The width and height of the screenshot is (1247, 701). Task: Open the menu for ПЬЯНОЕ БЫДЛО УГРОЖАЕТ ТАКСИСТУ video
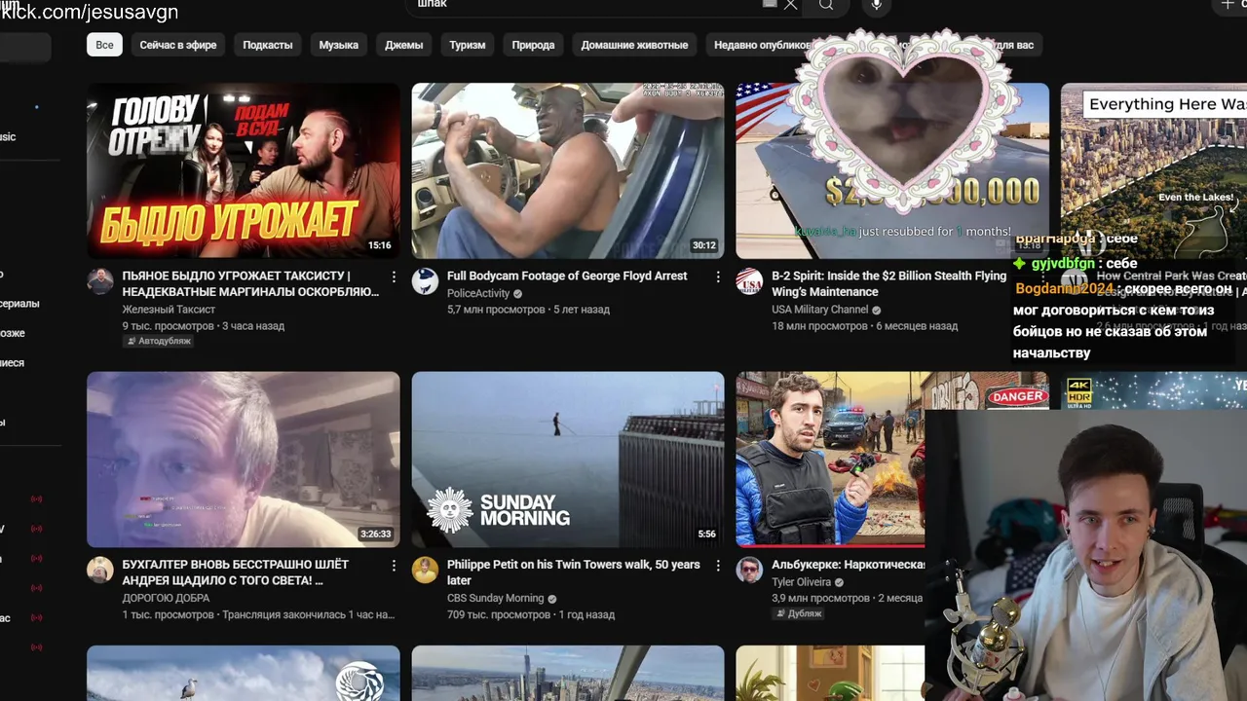(x=394, y=277)
